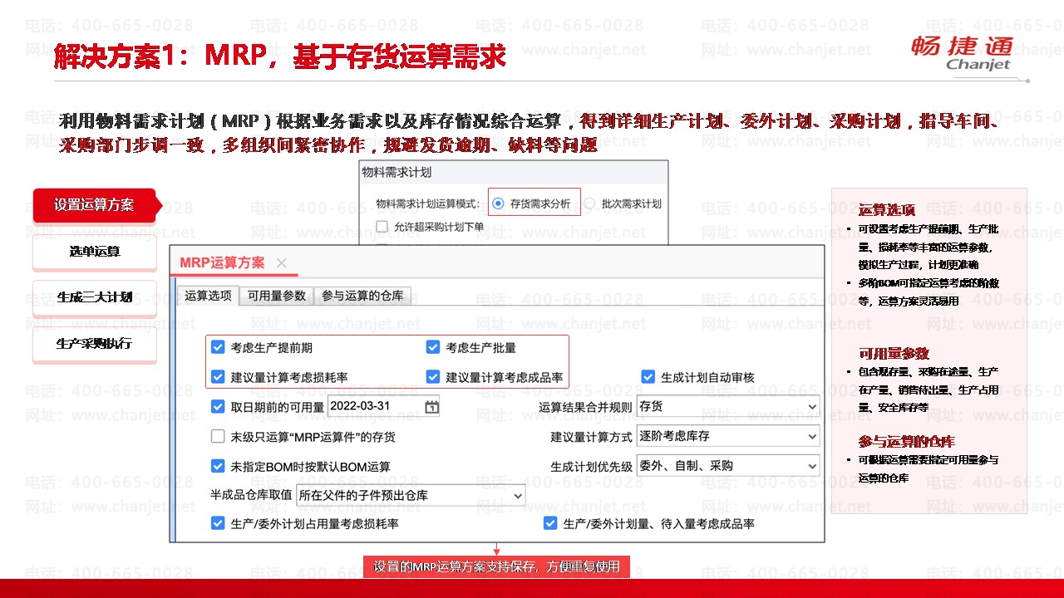
Task: Close the MRP运算方案 tab with its X
Action: [281, 263]
